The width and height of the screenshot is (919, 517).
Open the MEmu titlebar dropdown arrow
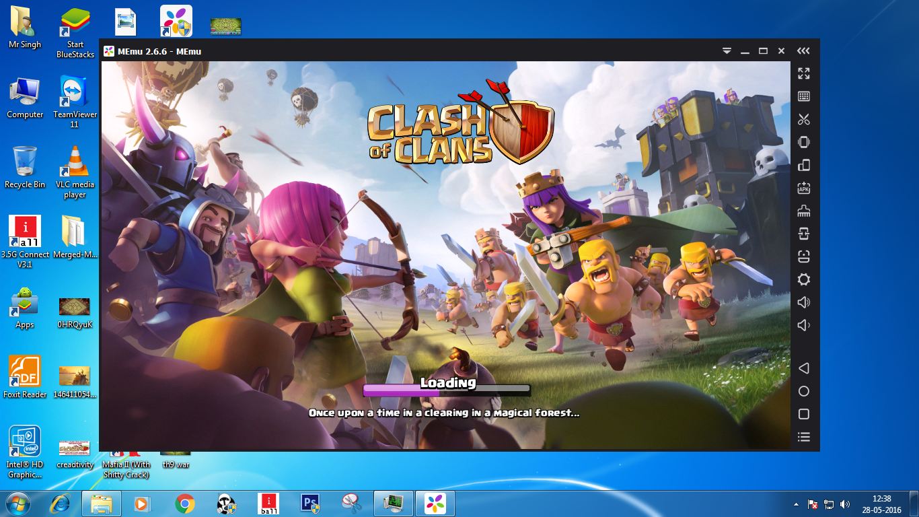(x=727, y=50)
